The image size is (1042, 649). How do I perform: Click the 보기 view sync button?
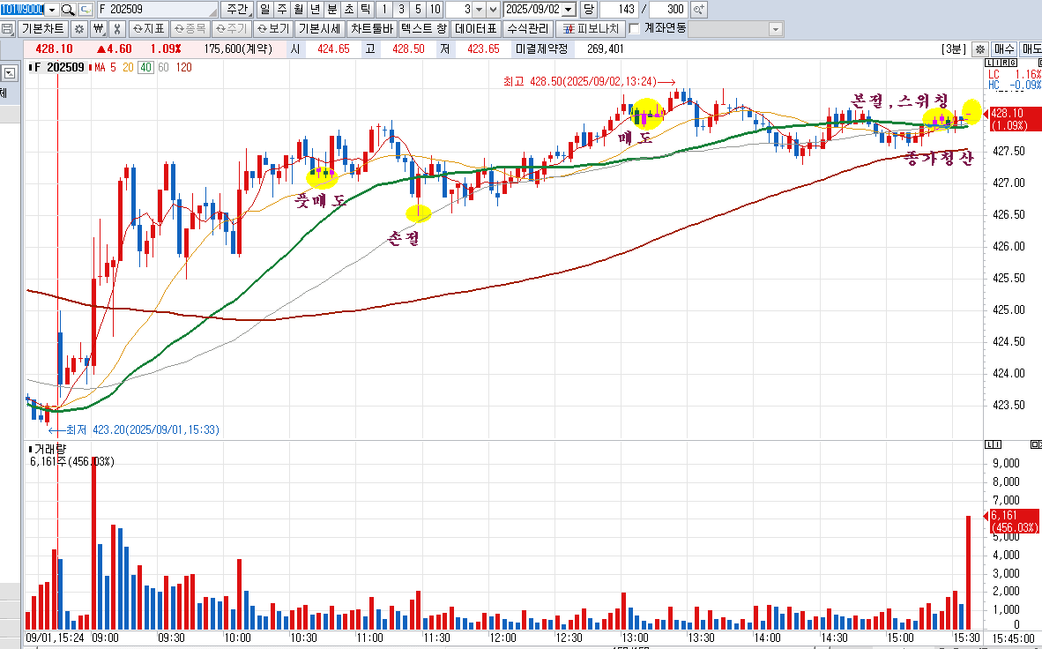click(x=273, y=28)
